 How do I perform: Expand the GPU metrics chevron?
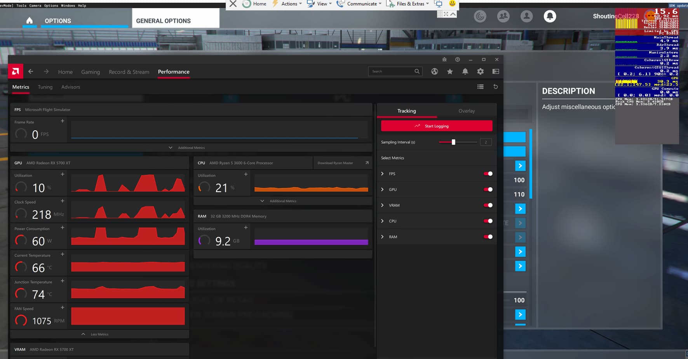point(382,190)
